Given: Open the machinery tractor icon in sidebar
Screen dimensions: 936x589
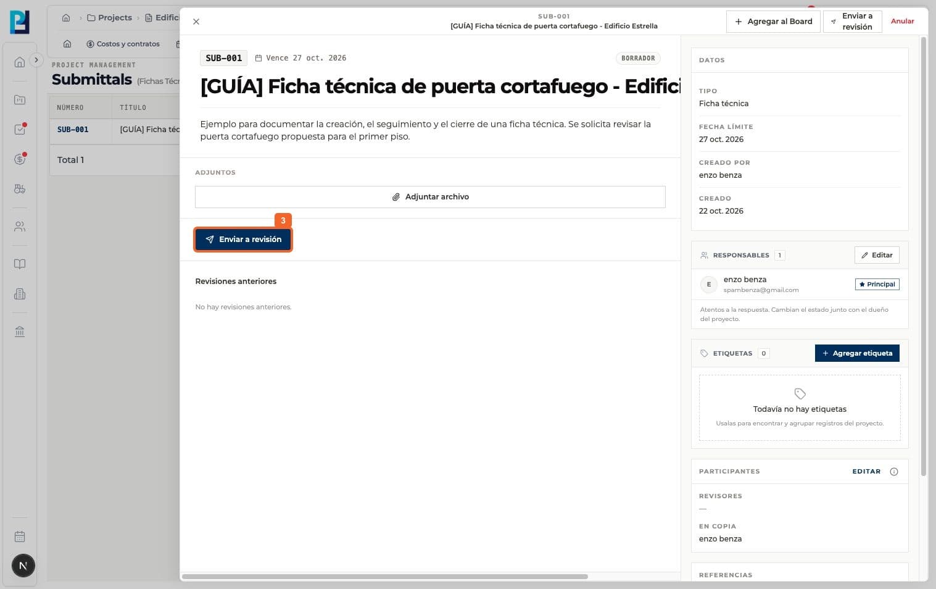Looking at the screenshot, I should click(x=20, y=189).
